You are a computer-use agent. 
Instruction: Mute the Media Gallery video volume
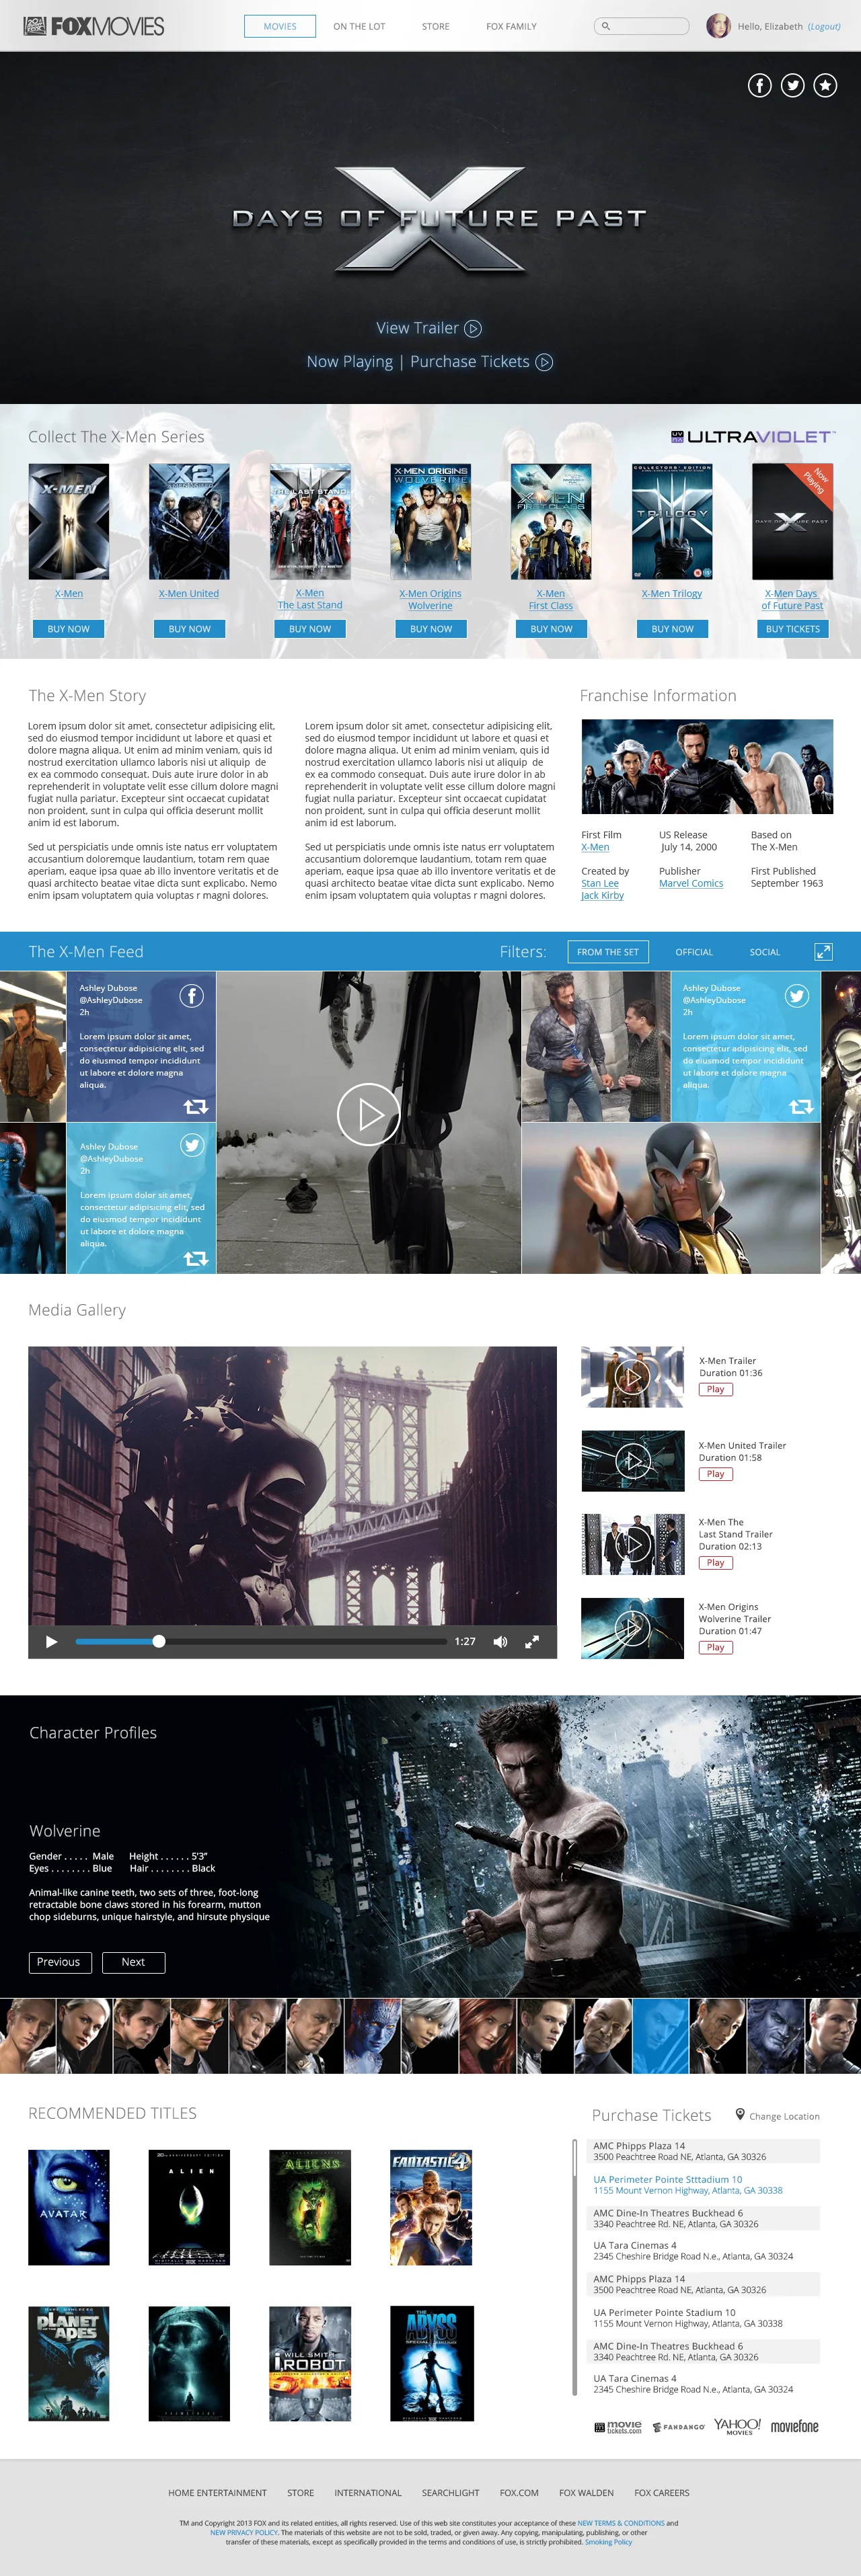[500, 1641]
